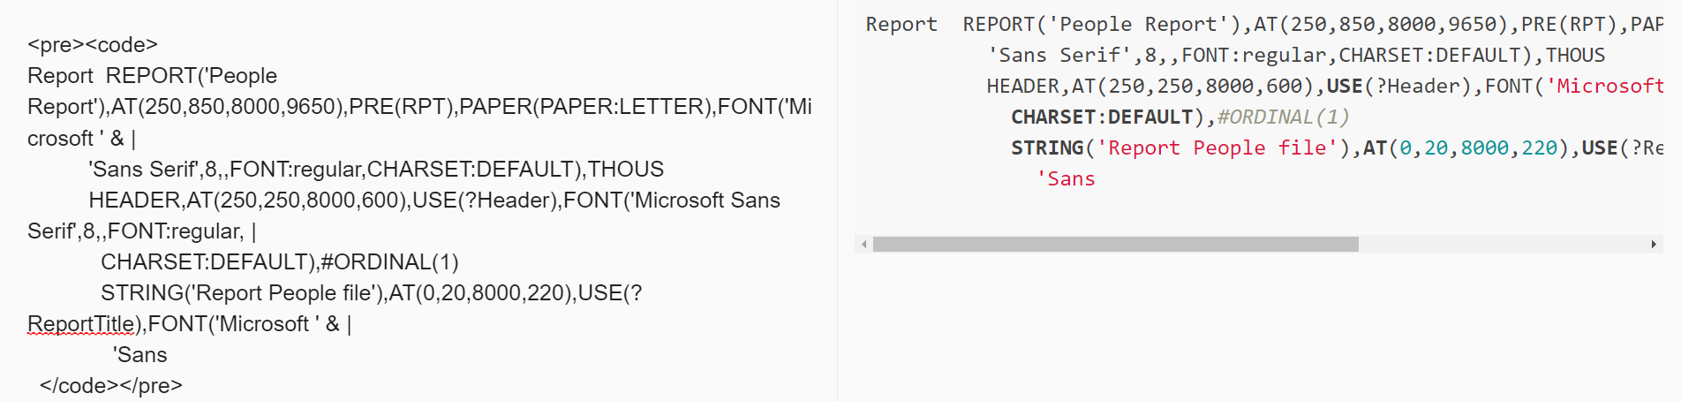
Task: Click the HEADER keyword in the preview pane
Action: click(1022, 87)
